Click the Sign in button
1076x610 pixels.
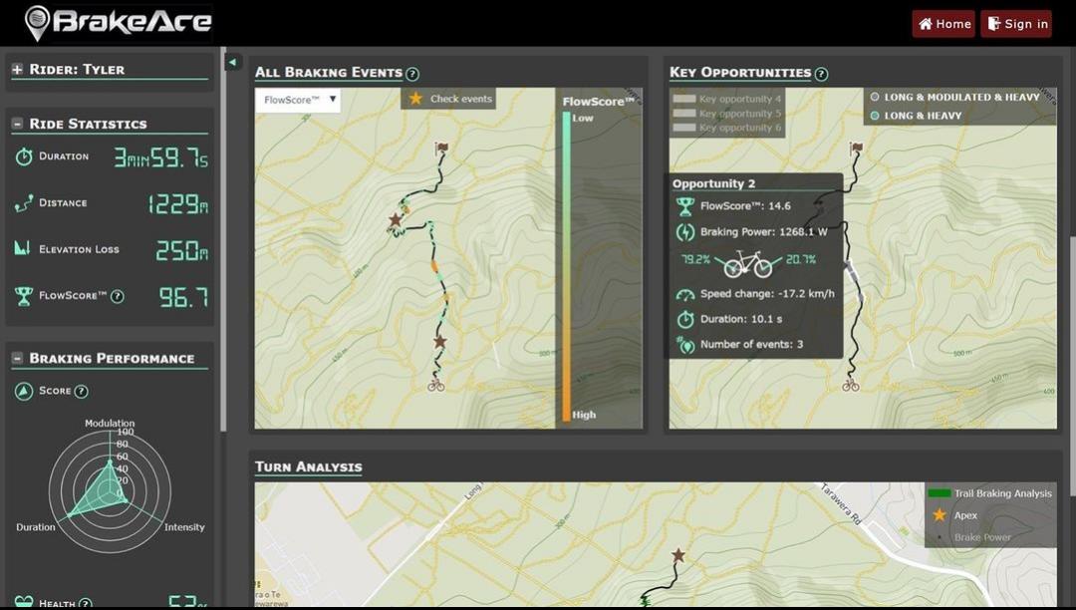[x=1015, y=24]
